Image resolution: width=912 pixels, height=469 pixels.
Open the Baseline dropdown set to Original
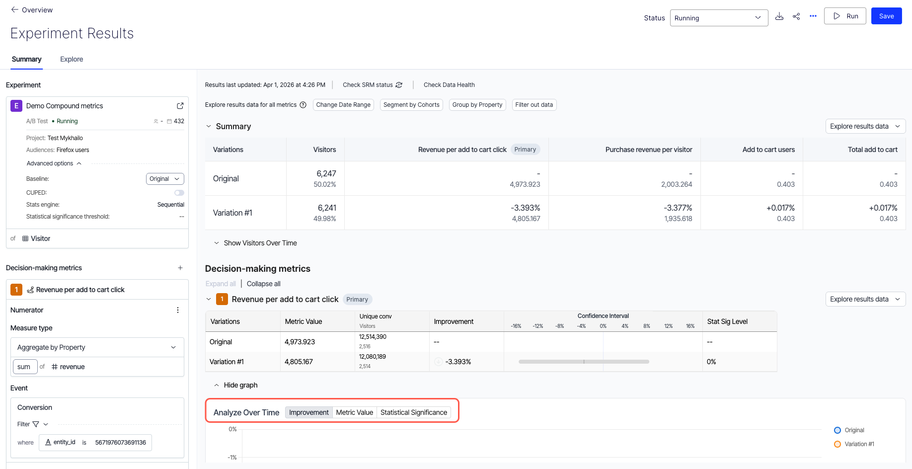coord(165,179)
